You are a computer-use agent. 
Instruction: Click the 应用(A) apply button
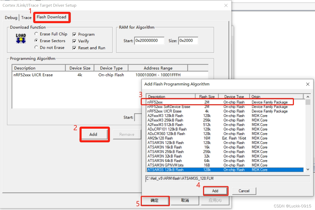[215, 200]
